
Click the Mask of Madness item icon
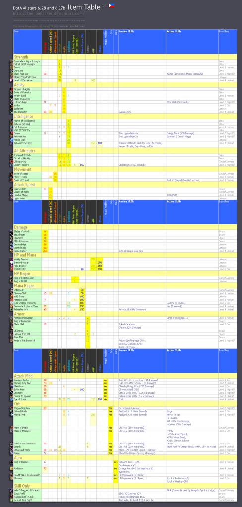(11, 431)
